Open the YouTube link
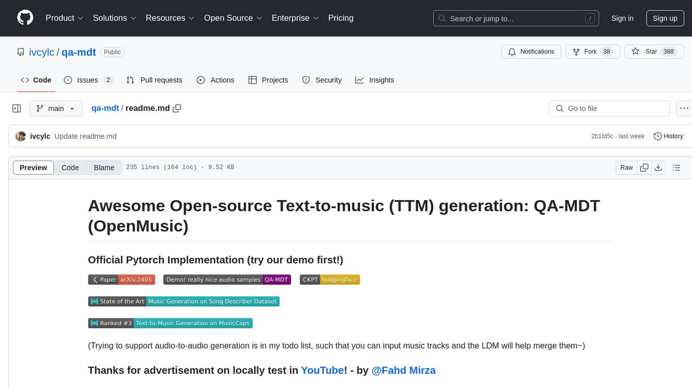The image size is (692, 389). 323,370
